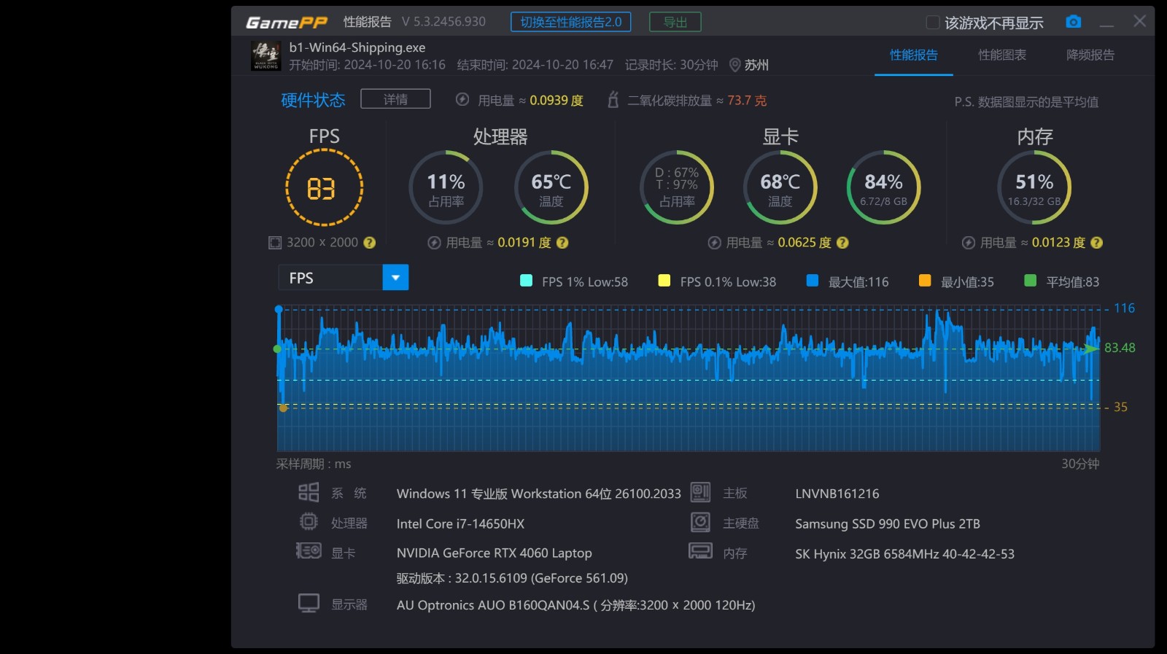Click the VRAM 84% gauge
This screenshot has height=654, width=1167.
pyautogui.click(x=883, y=188)
